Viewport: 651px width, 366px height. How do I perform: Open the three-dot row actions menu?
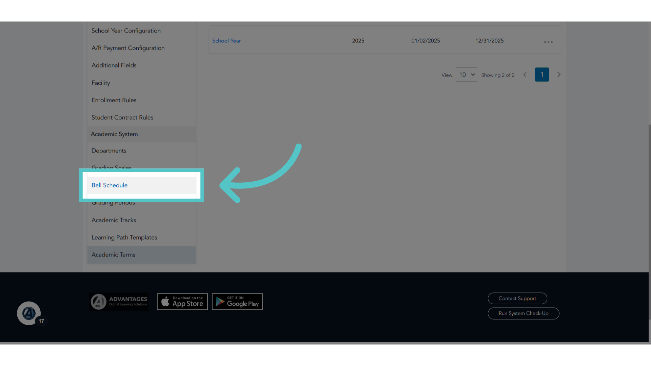coord(548,42)
